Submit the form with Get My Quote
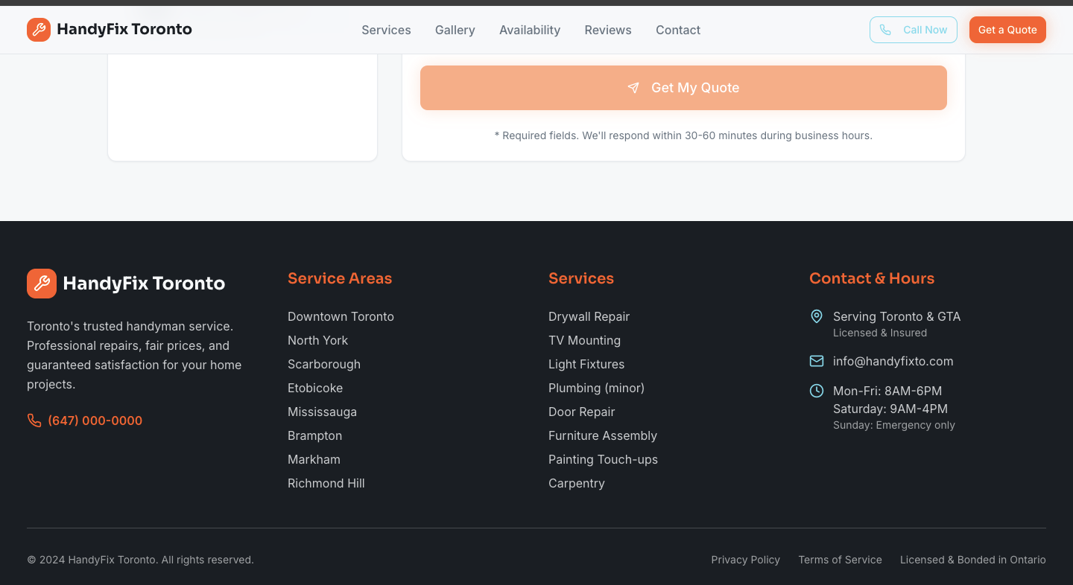Viewport: 1073px width, 585px height. tap(683, 88)
